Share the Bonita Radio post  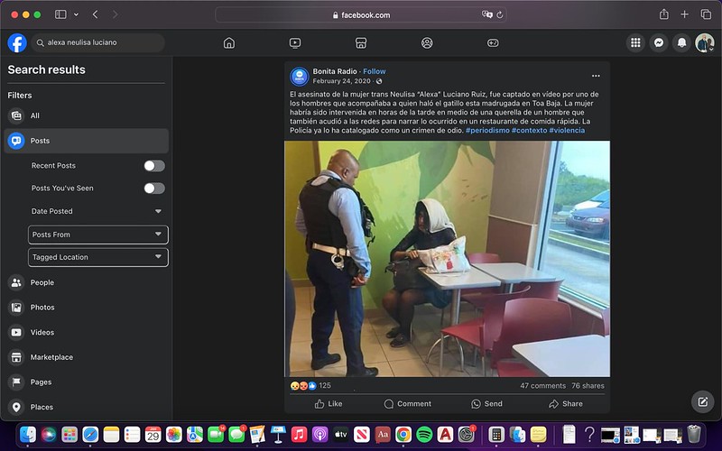pos(566,403)
